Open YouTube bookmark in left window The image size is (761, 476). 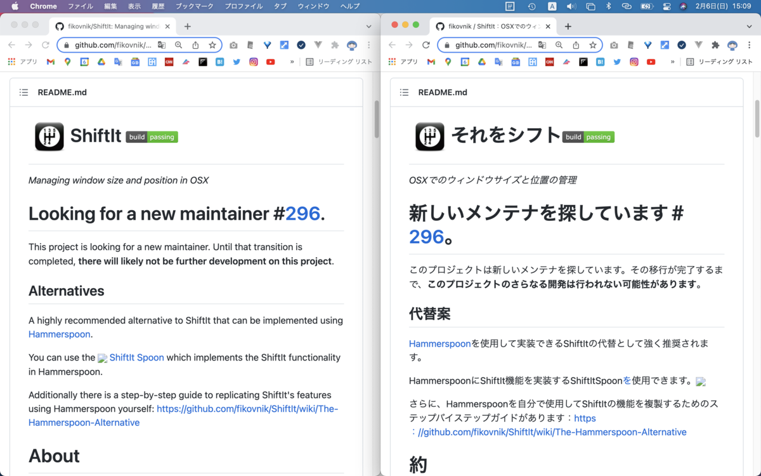pyautogui.click(x=271, y=62)
